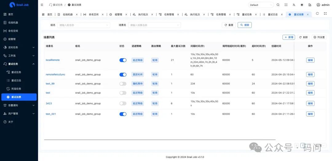Click the Snail Job logo
This screenshot has height=161, width=332.
pos(19,5)
